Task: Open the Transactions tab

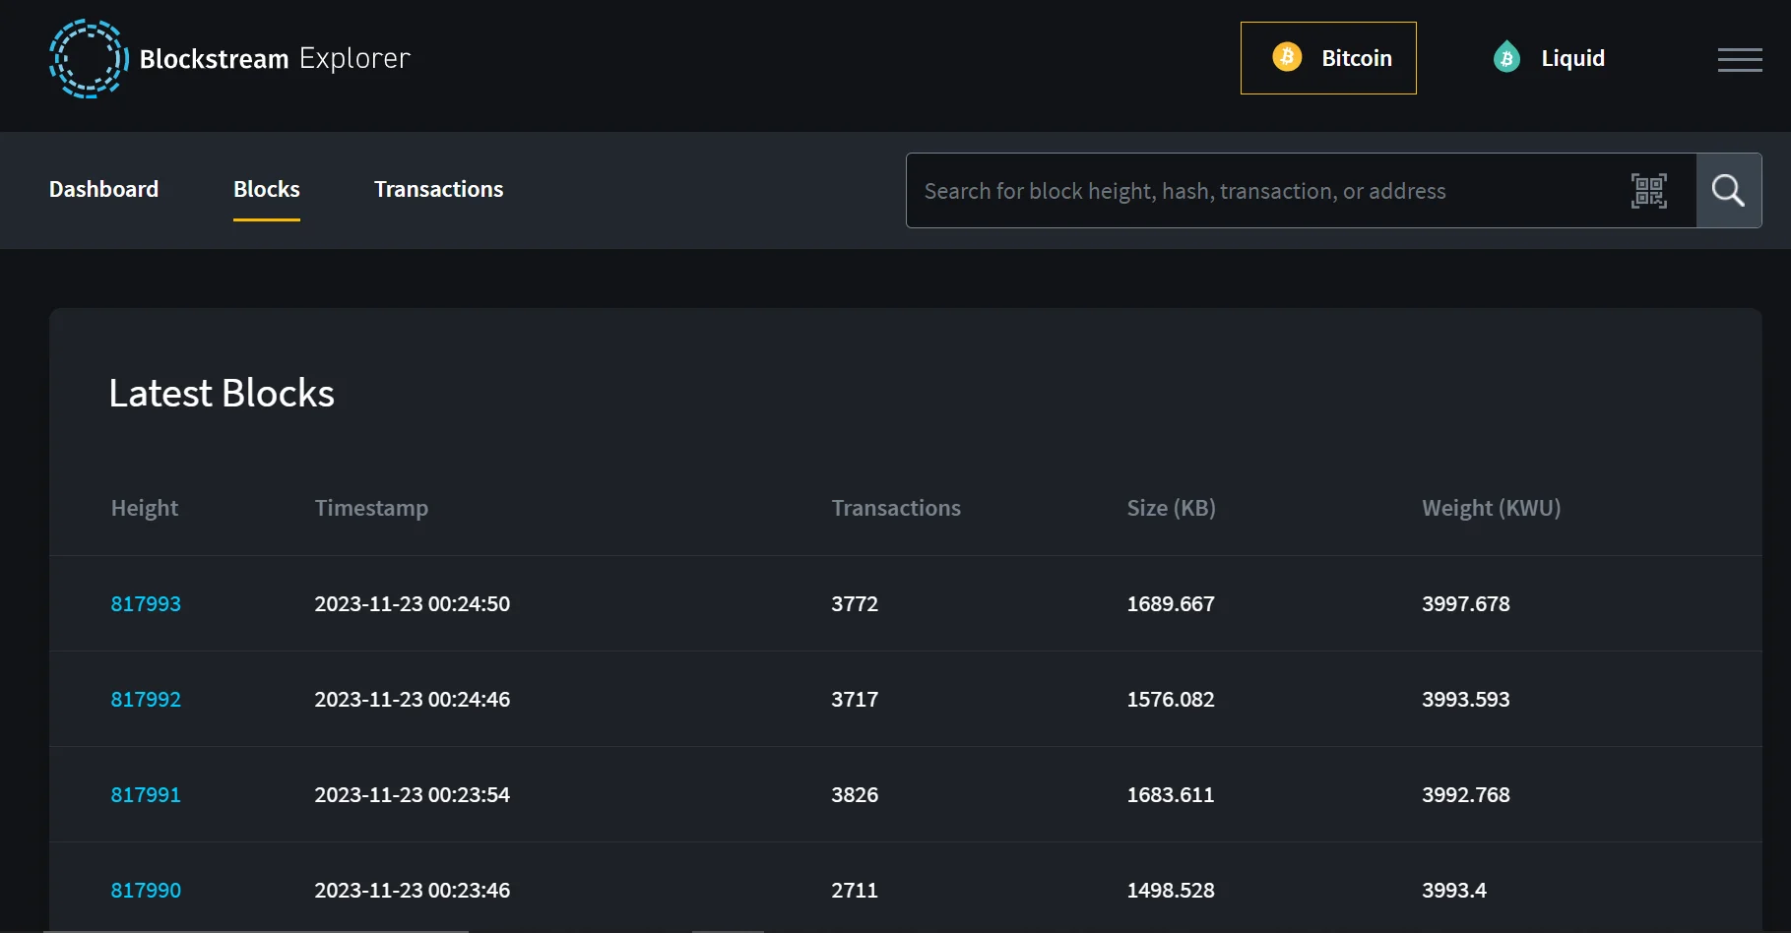Action: click(x=438, y=189)
